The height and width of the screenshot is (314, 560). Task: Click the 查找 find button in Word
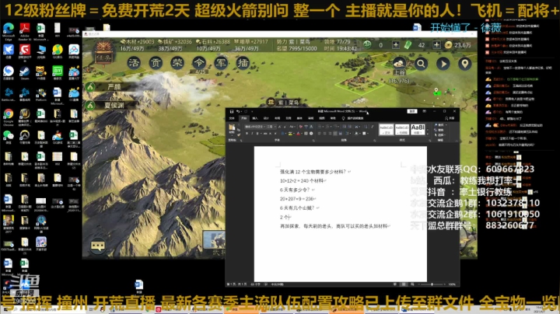point(439,125)
